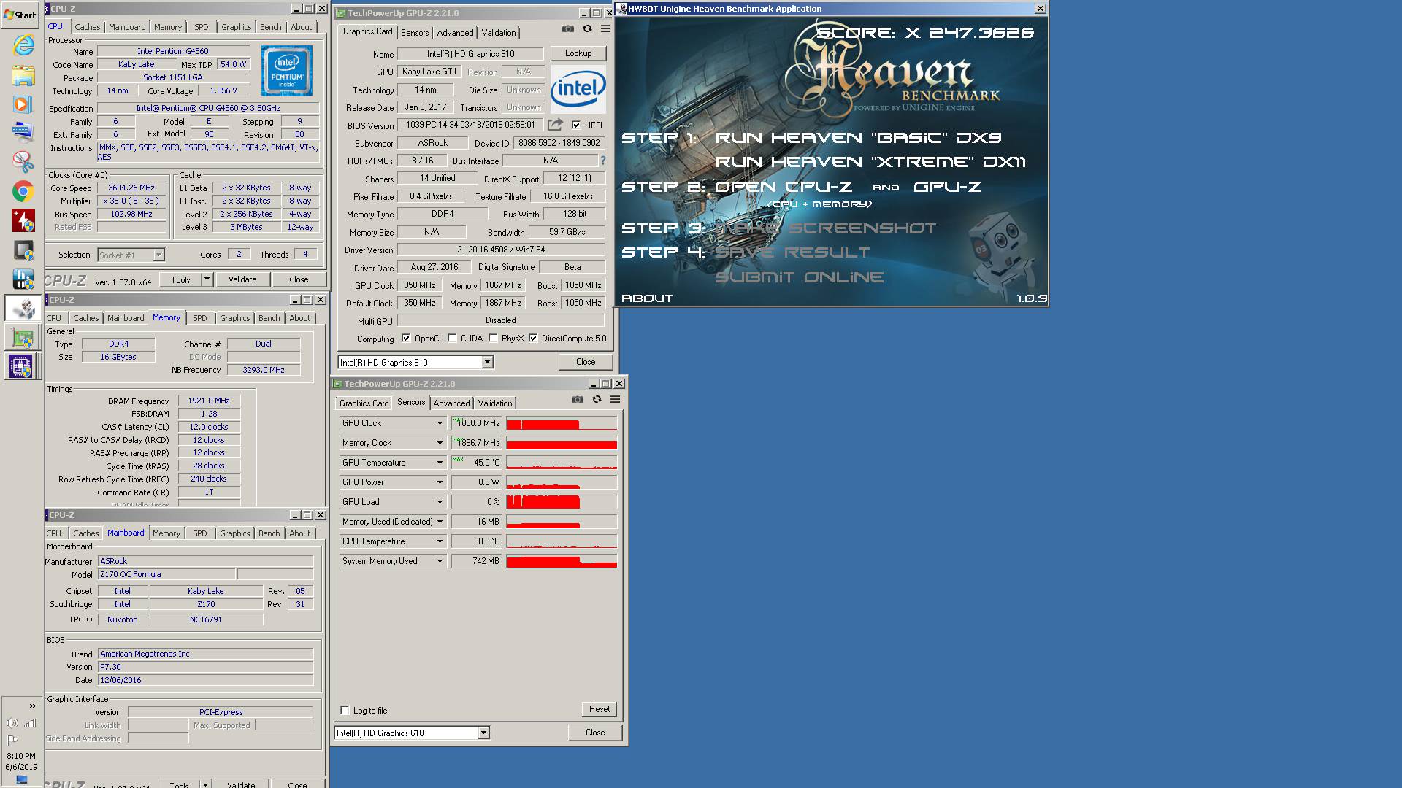
Task: Open the CPU-Z Tools dropdown arrow
Action: pos(207,279)
